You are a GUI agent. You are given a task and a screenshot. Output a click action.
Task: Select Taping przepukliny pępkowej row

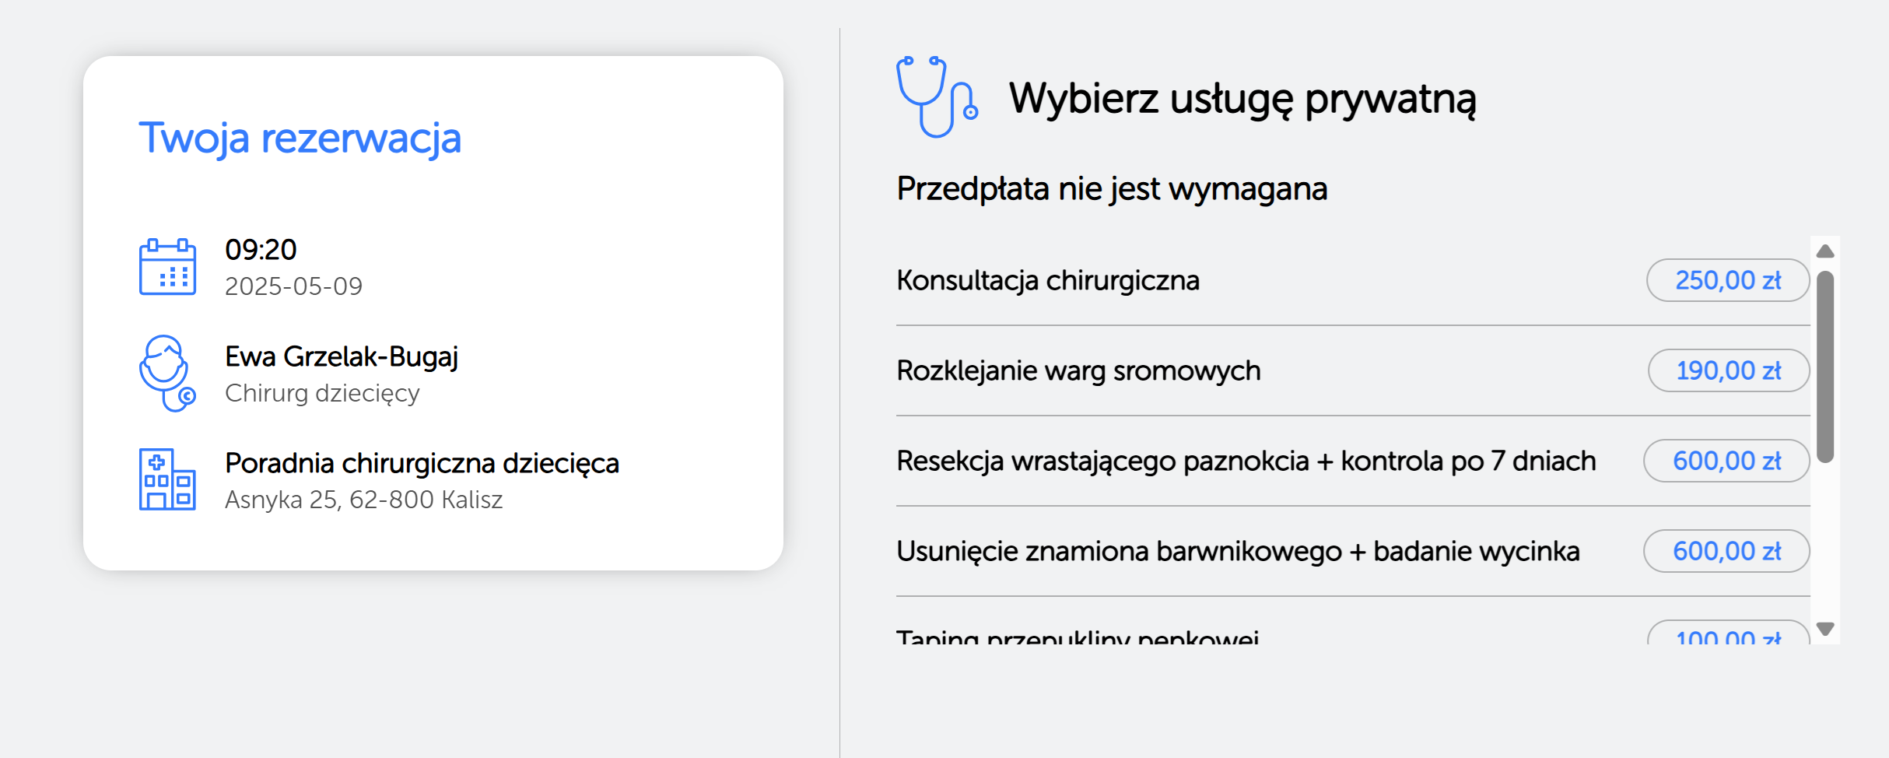tap(1353, 633)
